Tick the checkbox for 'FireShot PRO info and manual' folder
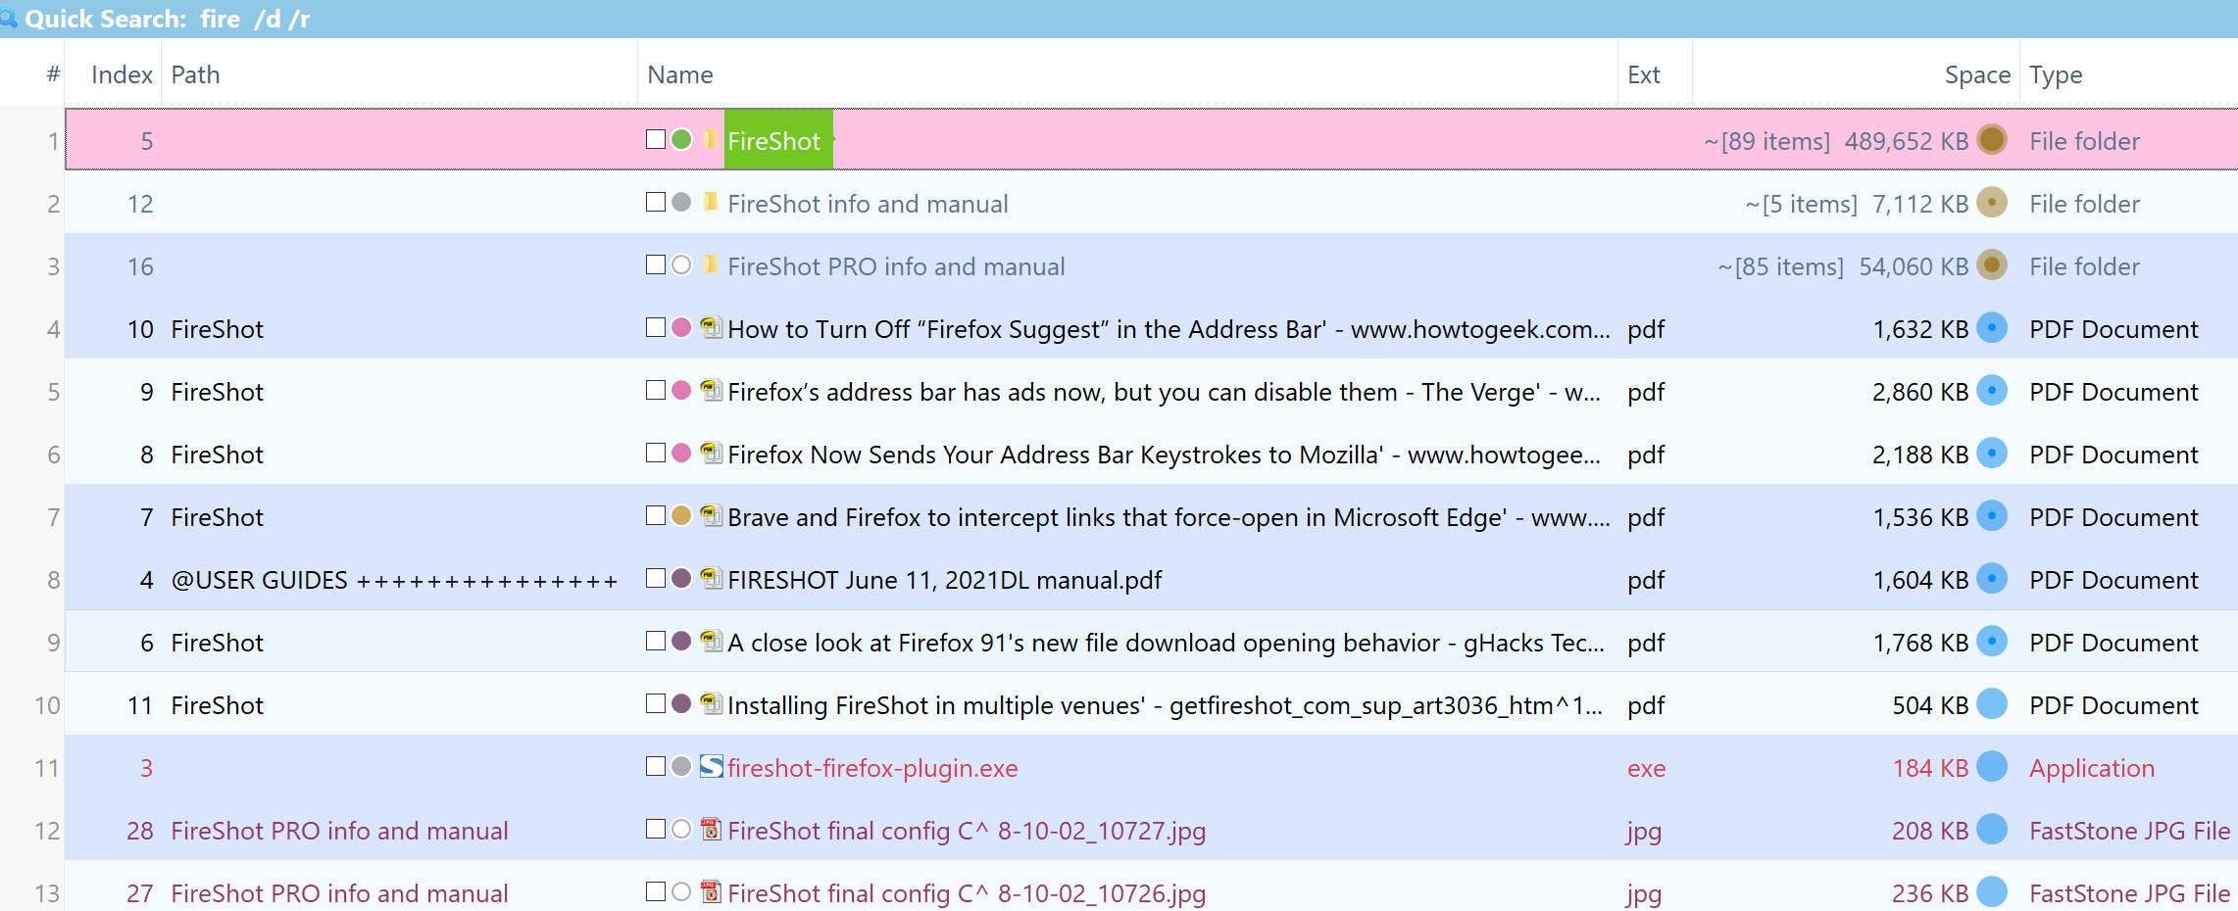 (x=656, y=264)
